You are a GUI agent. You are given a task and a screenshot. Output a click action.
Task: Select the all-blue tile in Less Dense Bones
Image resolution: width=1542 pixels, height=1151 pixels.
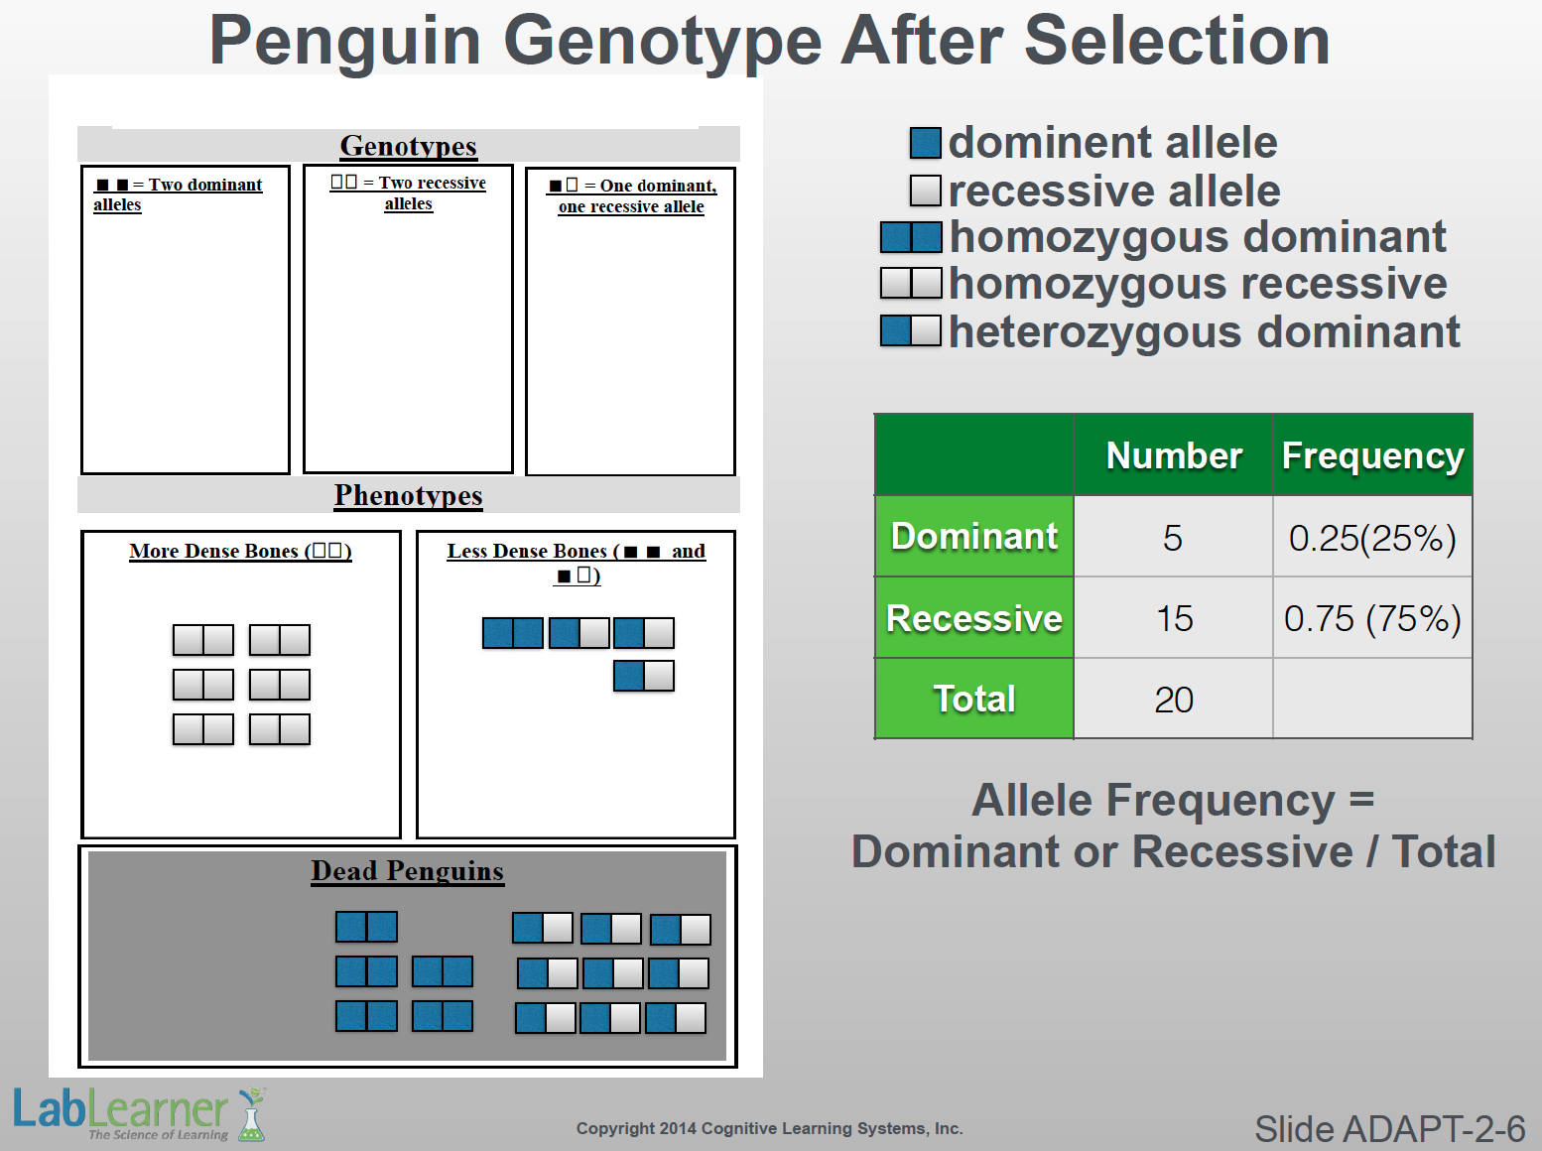(512, 633)
